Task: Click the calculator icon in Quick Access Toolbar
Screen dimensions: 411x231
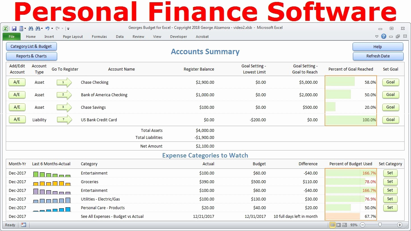Action: click(21, 28)
